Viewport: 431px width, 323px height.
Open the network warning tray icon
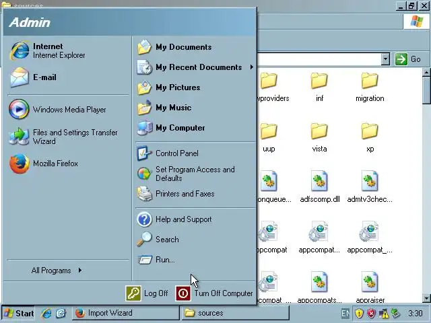coord(383,314)
